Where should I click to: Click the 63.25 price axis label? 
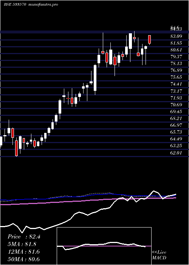(176, 146)
